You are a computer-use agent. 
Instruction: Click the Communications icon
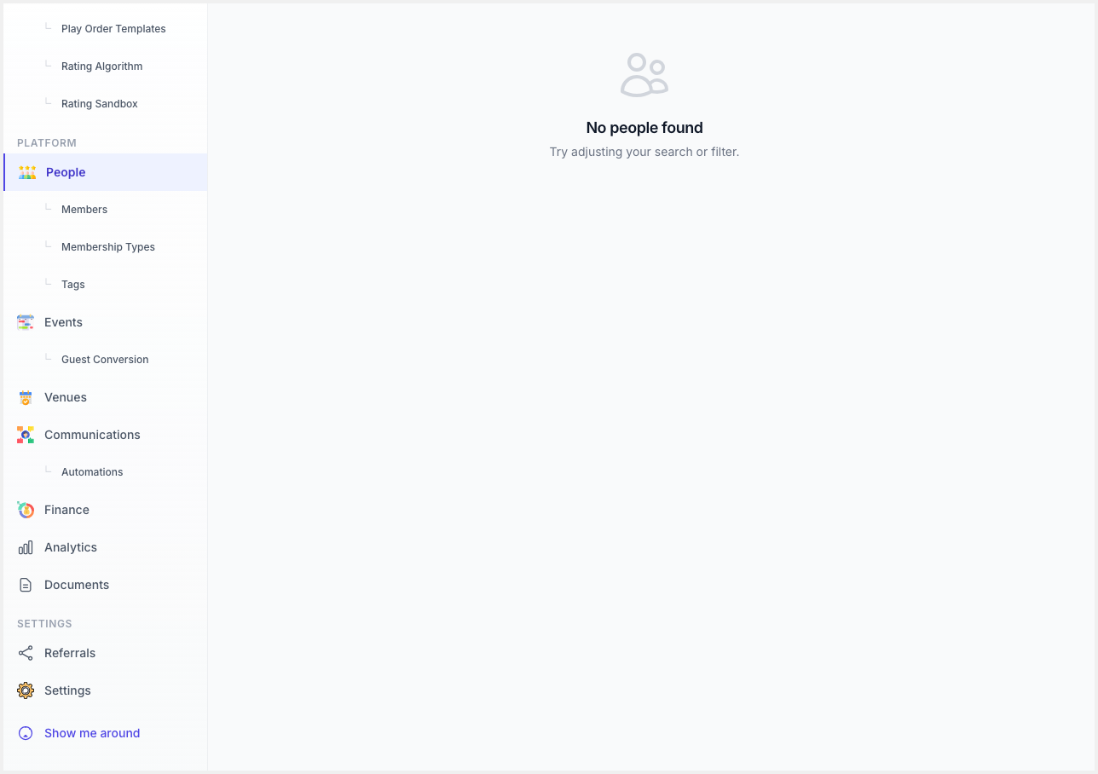pos(26,435)
